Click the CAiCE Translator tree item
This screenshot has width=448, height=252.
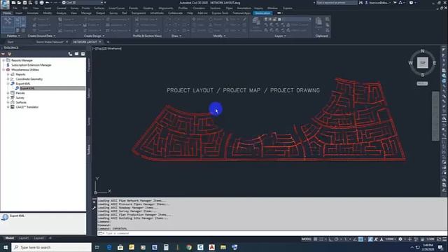27,107
